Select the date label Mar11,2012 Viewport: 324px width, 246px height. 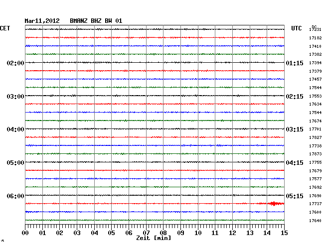pyautogui.click(x=42, y=21)
